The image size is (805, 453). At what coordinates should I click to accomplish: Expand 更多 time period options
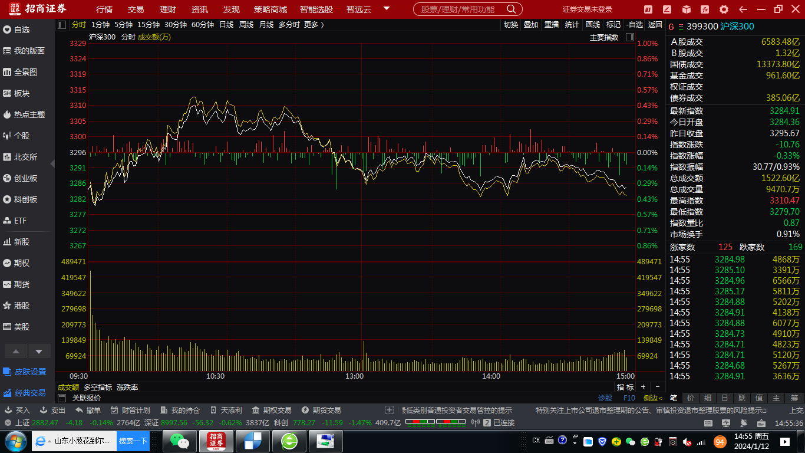314,25
